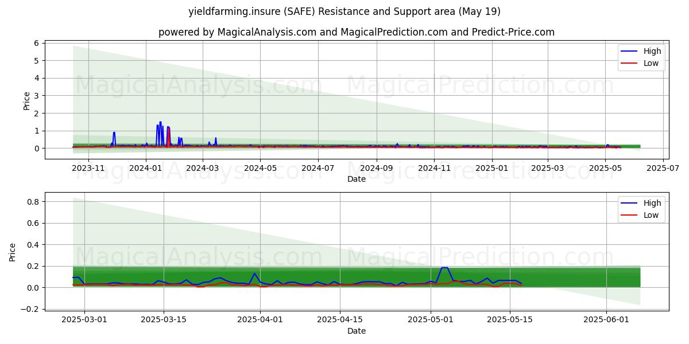Click the 2024-01 tick label

[x=146, y=168]
